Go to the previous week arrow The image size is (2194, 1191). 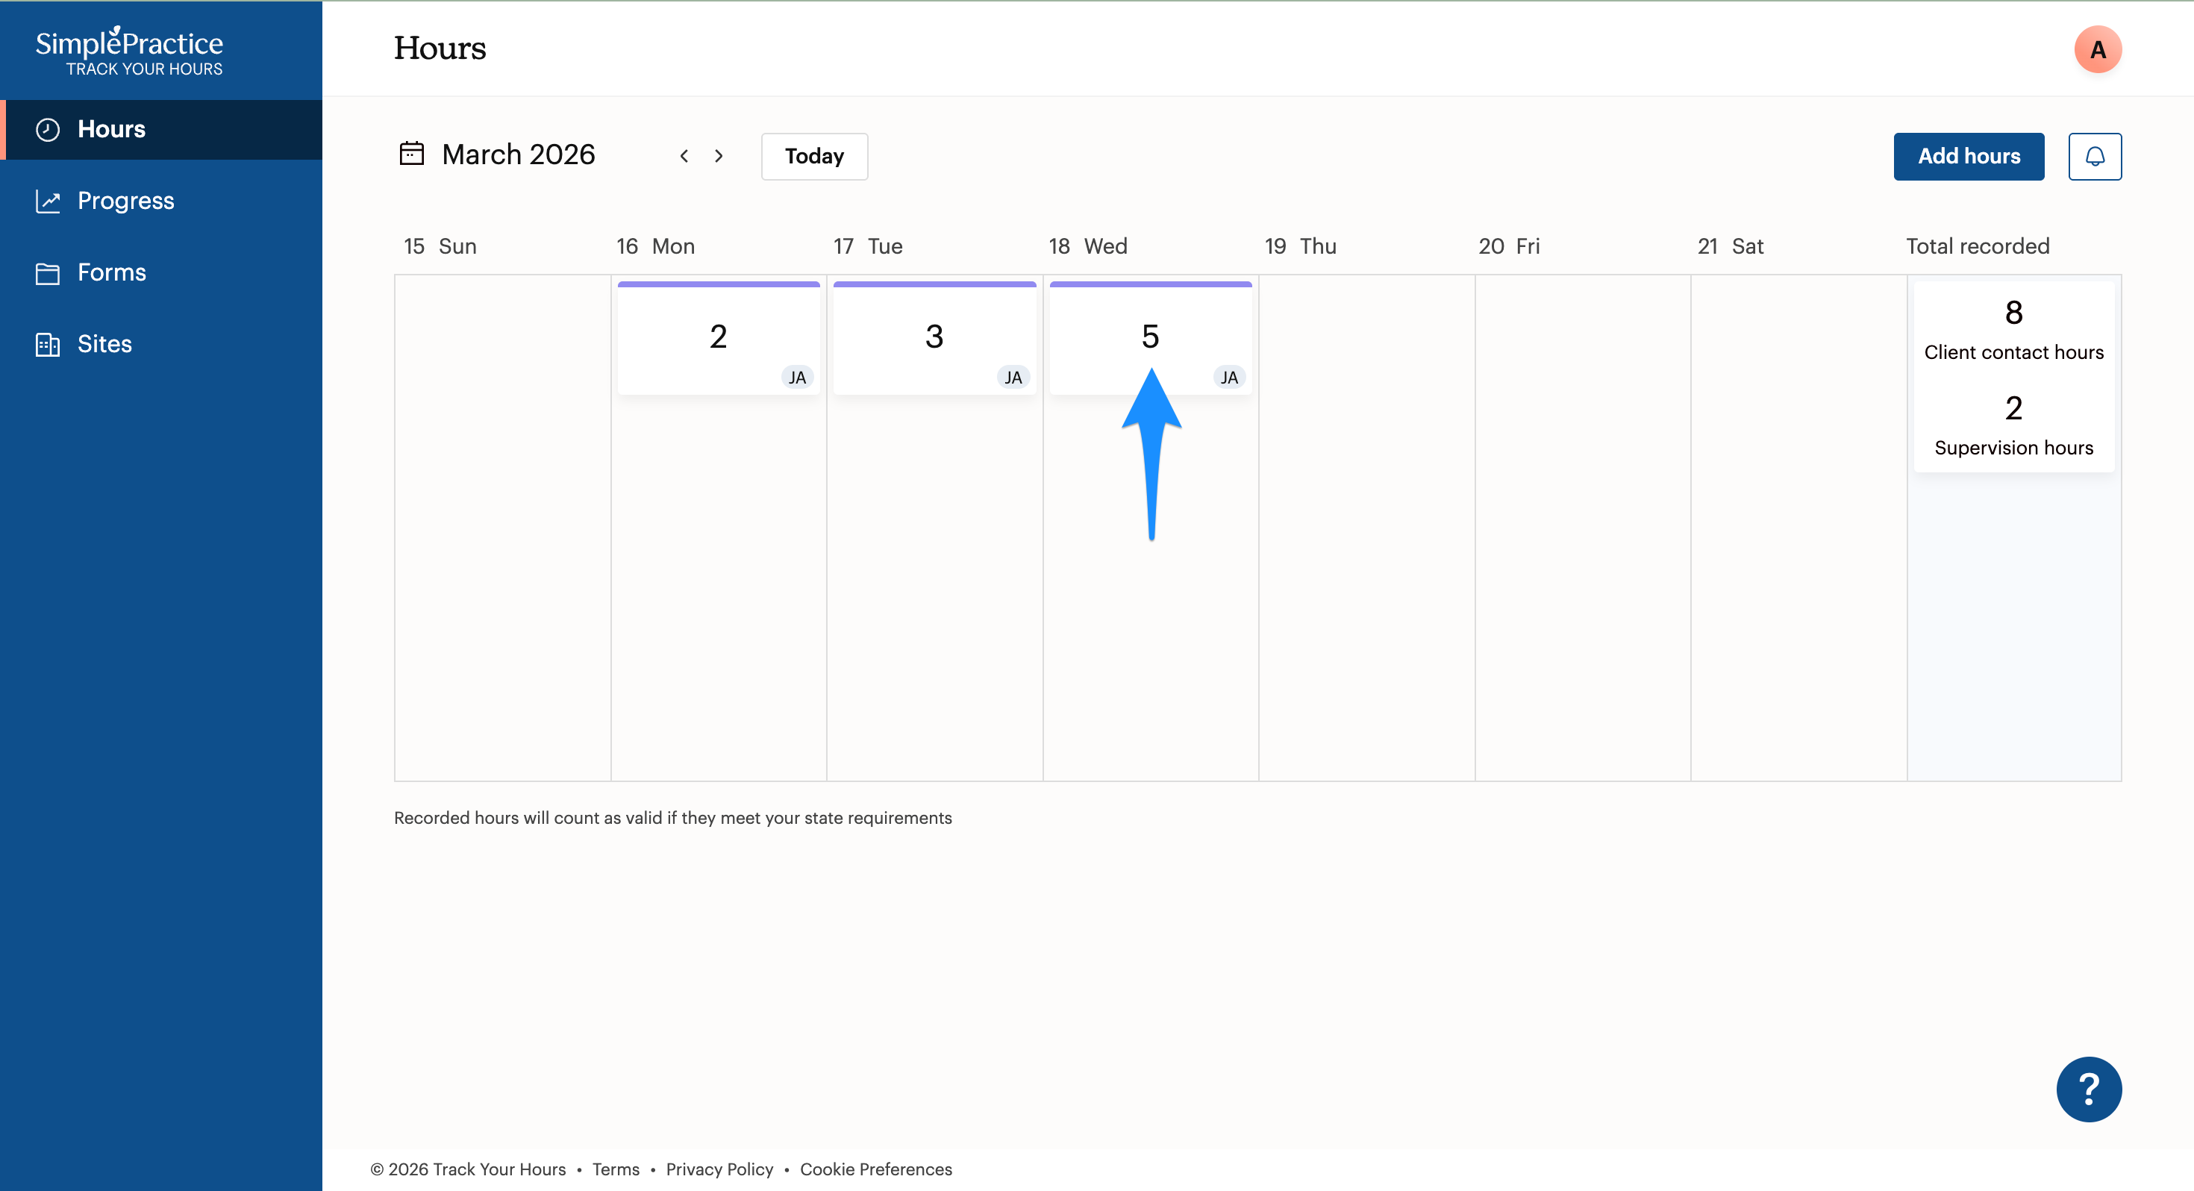pos(684,156)
